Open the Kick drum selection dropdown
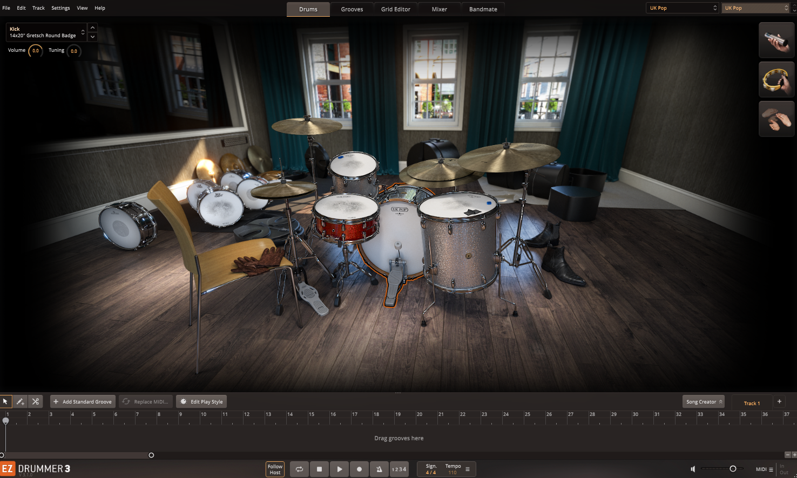797x478 pixels. coord(46,32)
